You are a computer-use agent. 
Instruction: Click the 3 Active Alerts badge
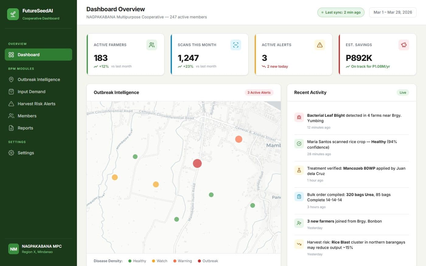point(259,93)
